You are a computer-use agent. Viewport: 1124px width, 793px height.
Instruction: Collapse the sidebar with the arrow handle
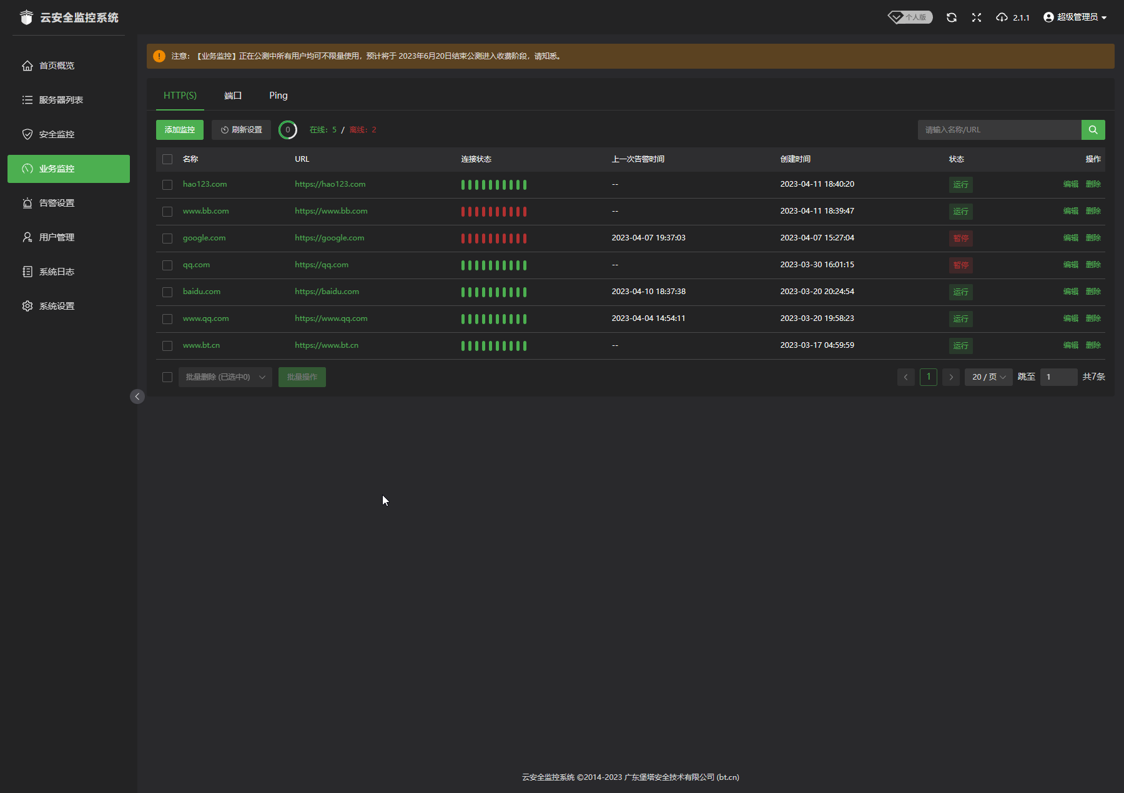137,396
